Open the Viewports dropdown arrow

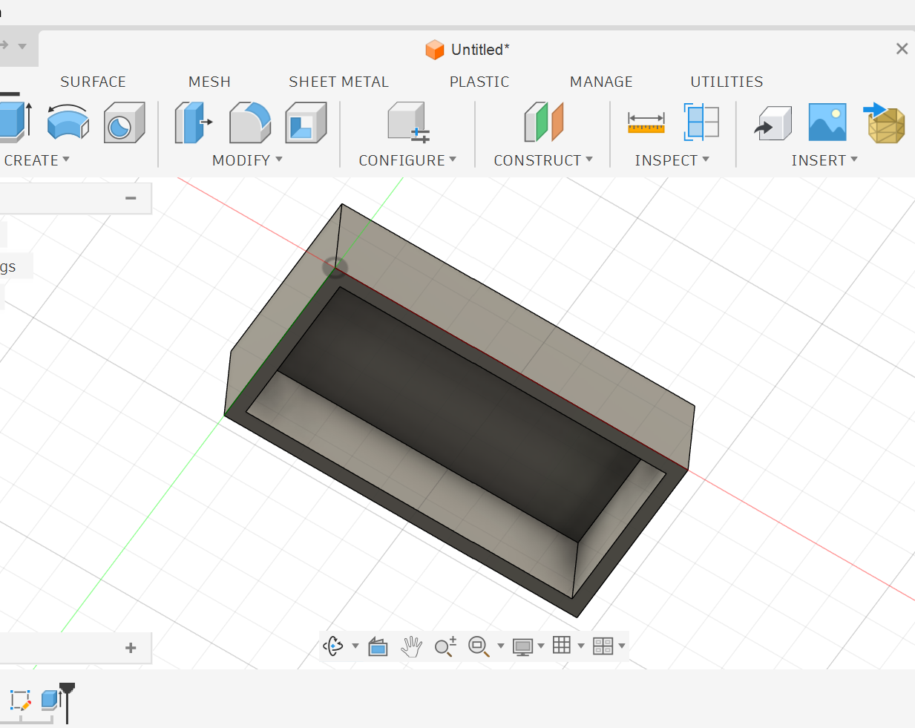(622, 646)
